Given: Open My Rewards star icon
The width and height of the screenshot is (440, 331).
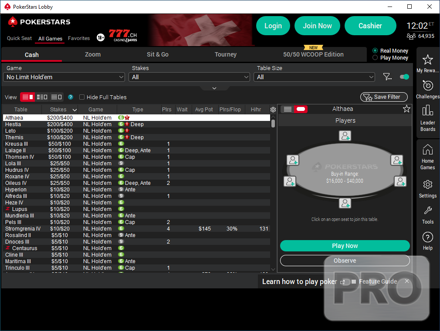Looking at the screenshot, I should tap(427, 60).
